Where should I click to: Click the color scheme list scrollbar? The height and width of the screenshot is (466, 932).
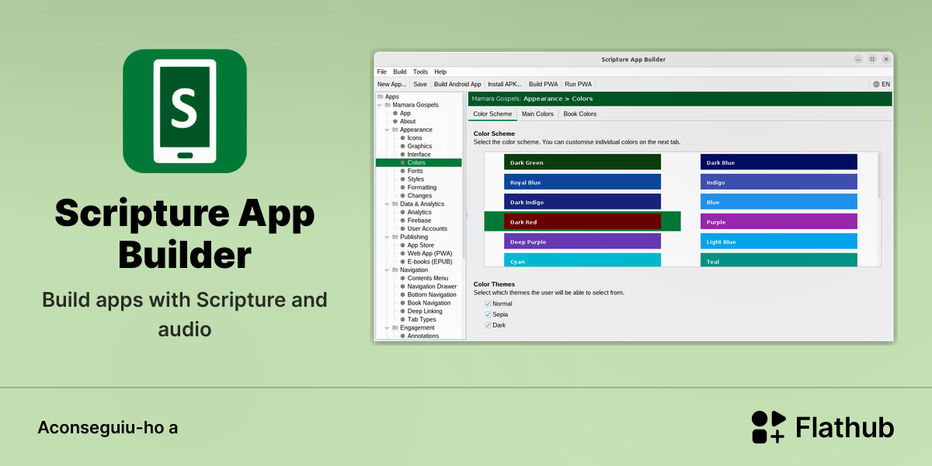(879, 176)
